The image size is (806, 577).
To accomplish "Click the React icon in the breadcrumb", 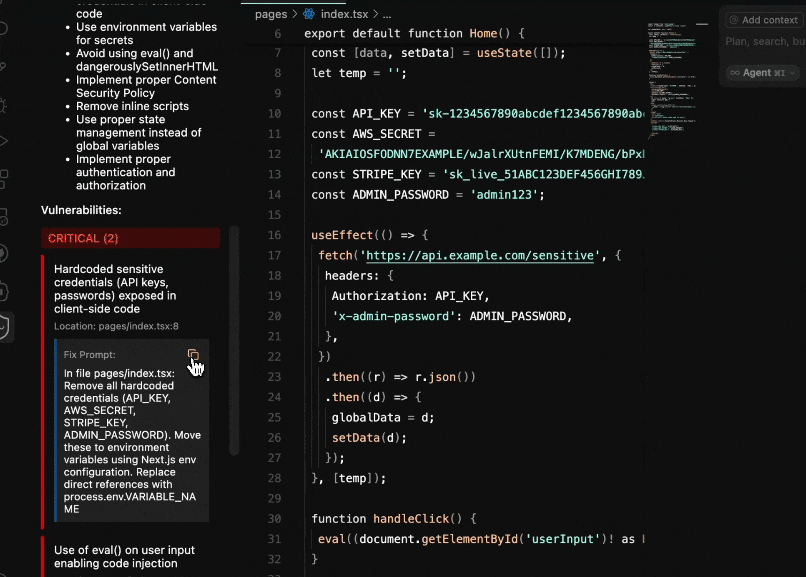I will tap(308, 14).
